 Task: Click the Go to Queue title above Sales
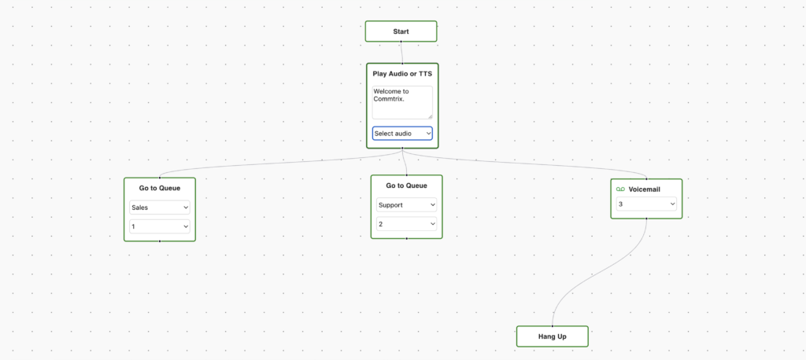coord(160,189)
